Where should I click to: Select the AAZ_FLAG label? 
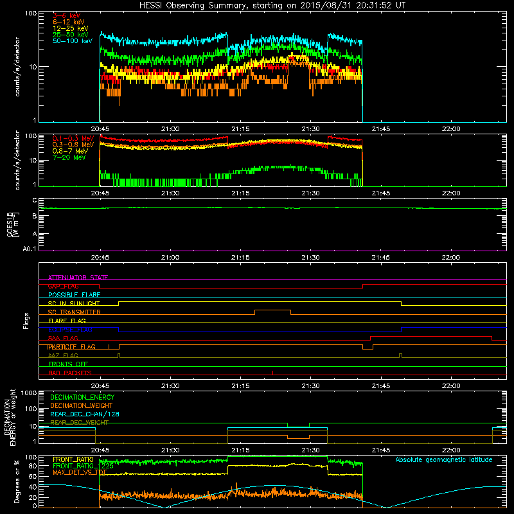coord(63,355)
